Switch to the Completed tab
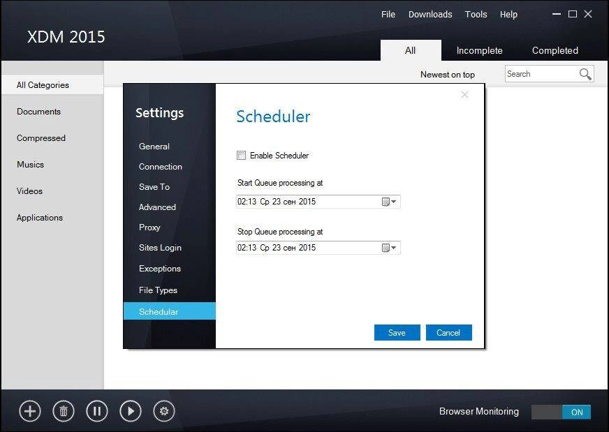Viewport: 609px width, 432px height. pyautogui.click(x=555, y=50)
